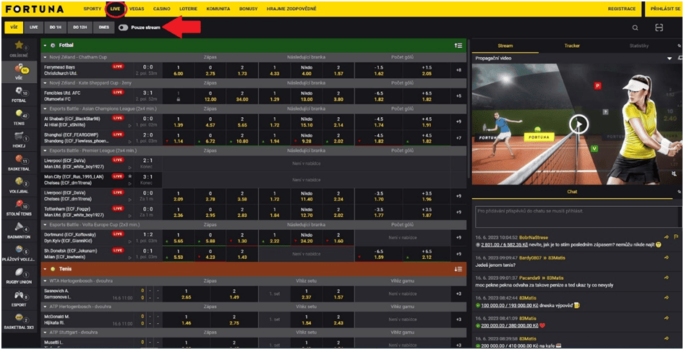Select the Volejbal sport in sidebar
This screenshot has width=684, height=350.
tap(19, 185)
